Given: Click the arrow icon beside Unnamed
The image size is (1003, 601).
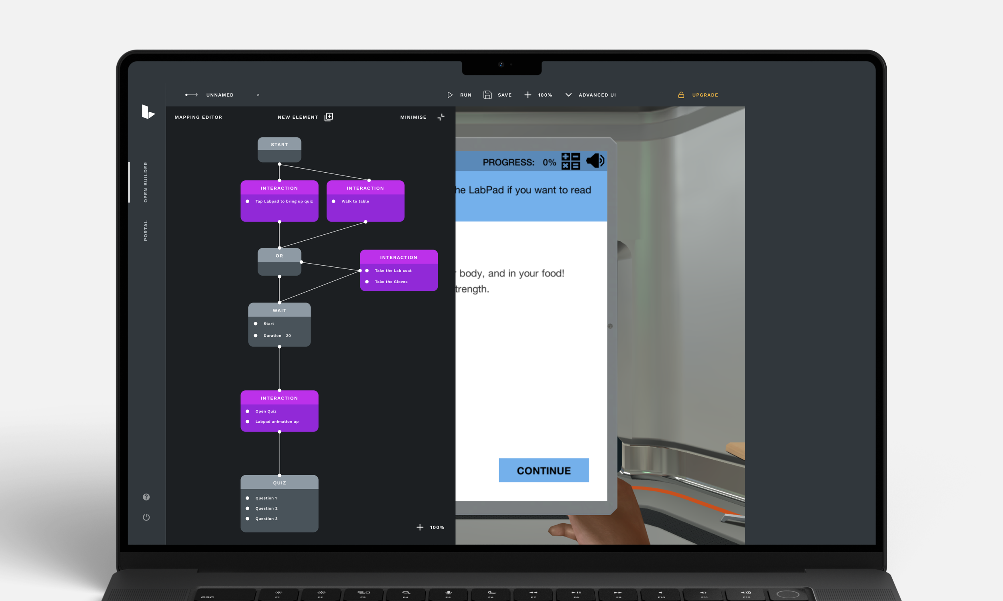Looking at the screenshot, I should pyautogui.click(x=191, y=95).
